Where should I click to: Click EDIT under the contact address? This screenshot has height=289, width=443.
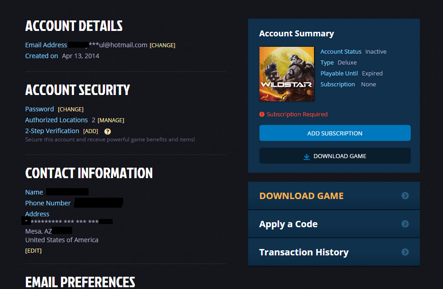click(33, 251)
